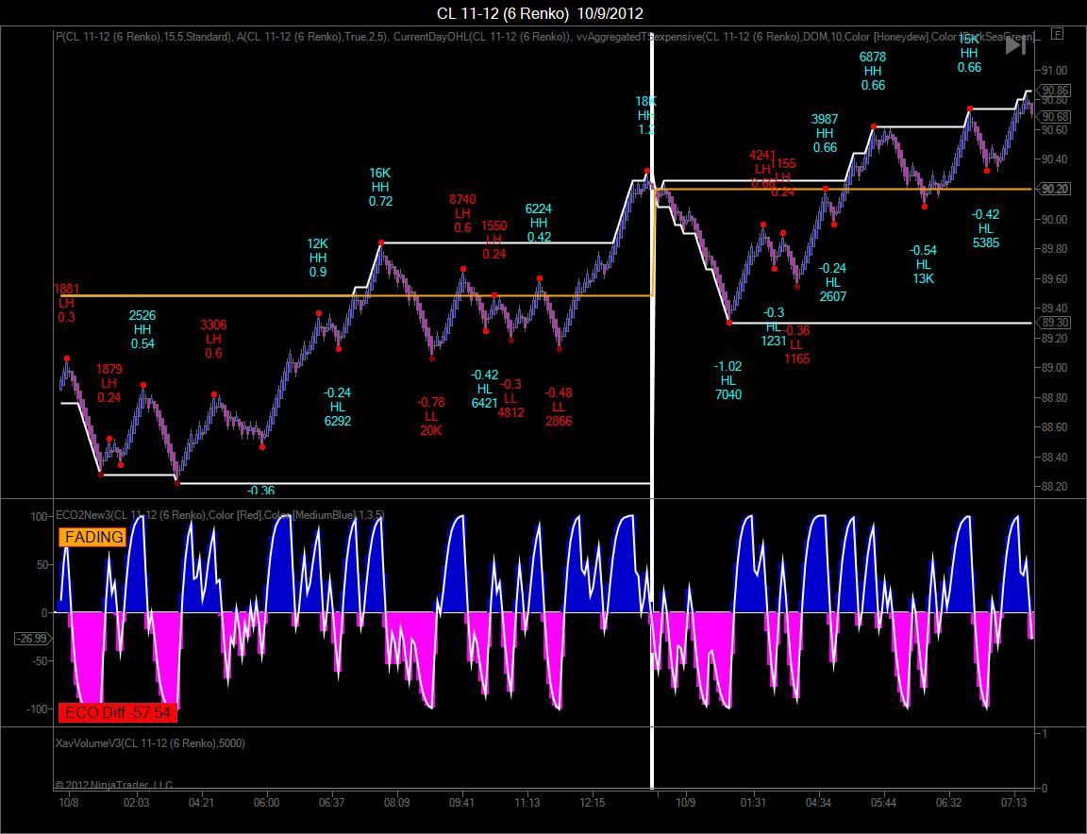Click the -26.99 indicator value marker
The width and height of the screenshot is (1087, 834).
32,639
